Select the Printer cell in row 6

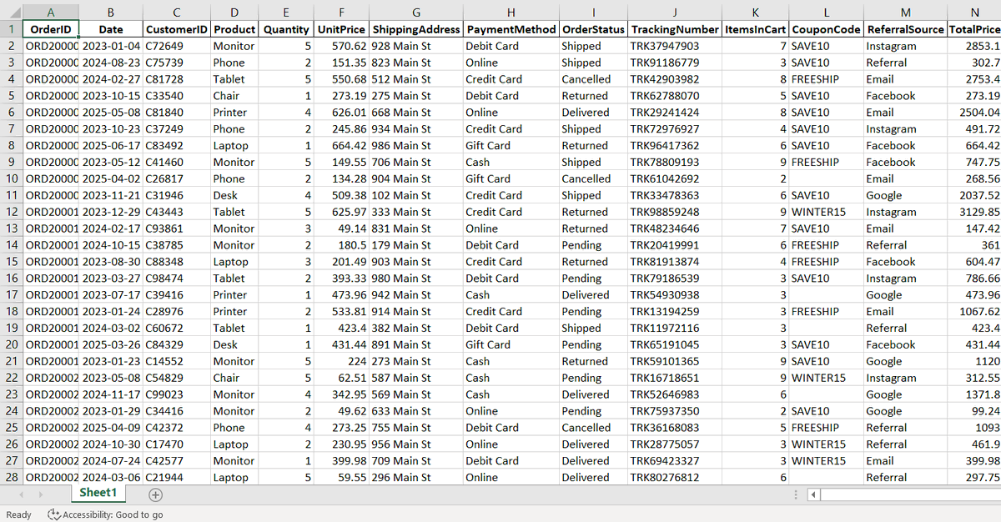(x=234, y=113)
